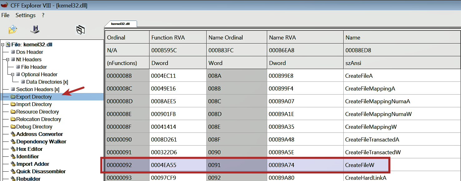The width and height of the screenshot is (461, 181).
Task: Select the CreateFileMappingA name cell
Action: point(402,88)
